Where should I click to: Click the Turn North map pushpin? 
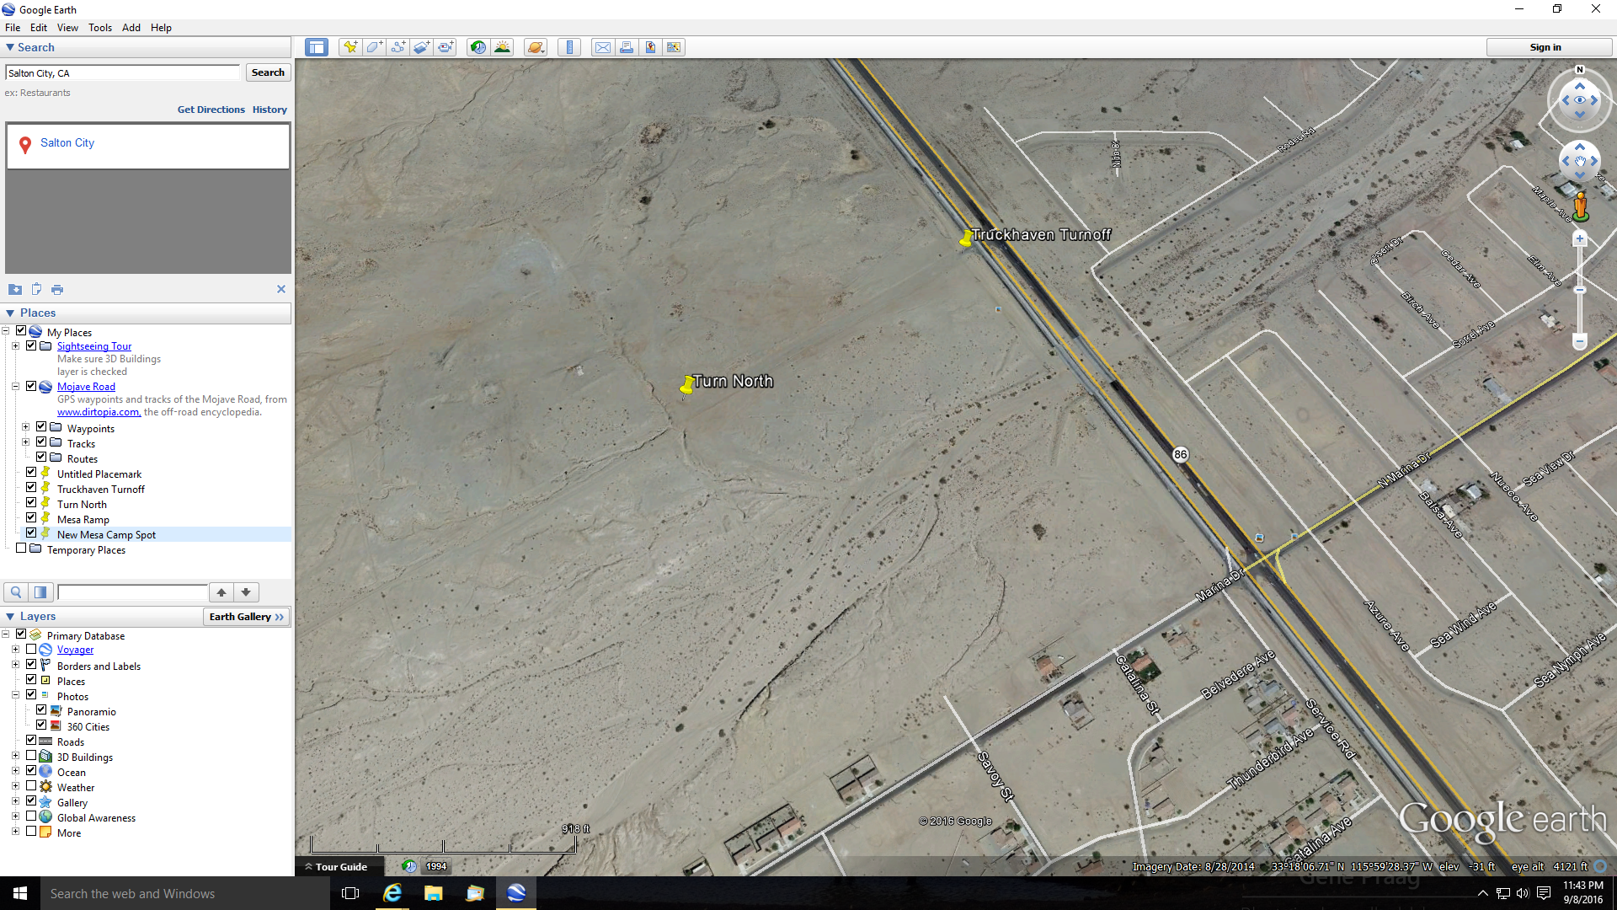coord(687,386)
